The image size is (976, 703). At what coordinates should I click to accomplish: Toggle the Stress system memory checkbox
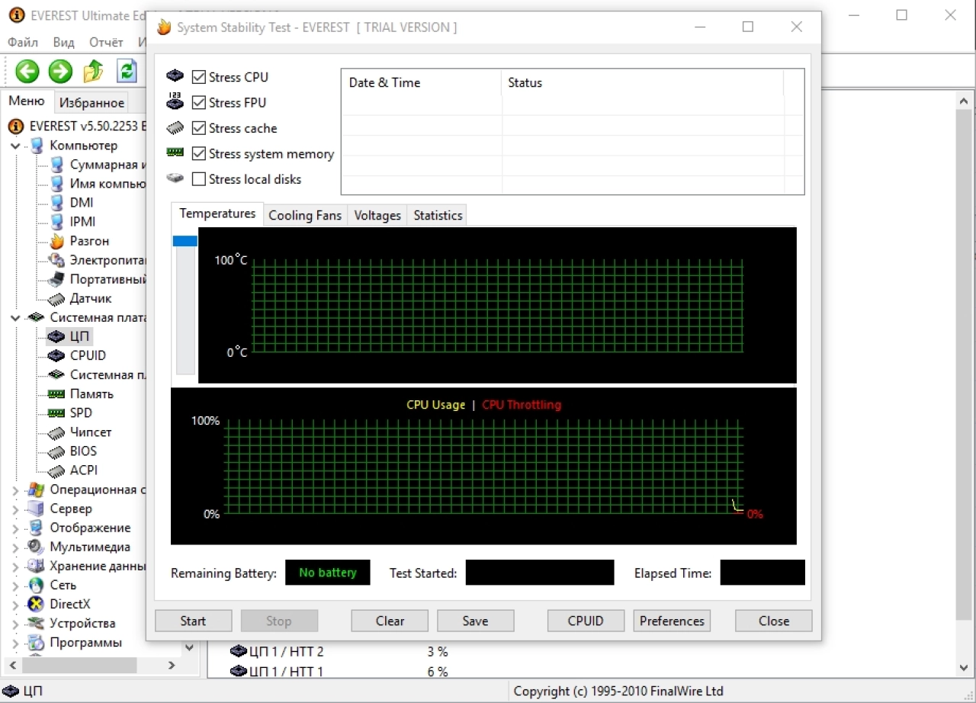pyautogui.click(x=199, y=154)
